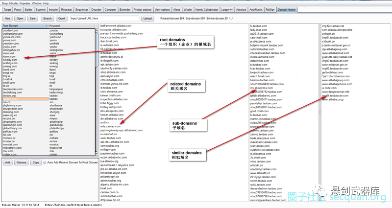Screen dimensions: 392x208
Task: Sort by the Root Domain column header
Action: click(x=25, y=26)
